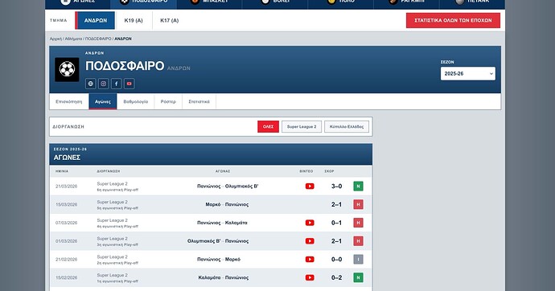Screen dimensions: 555x291
Task: Click the date 21/03/2026
Action: [x=66, y=186]
